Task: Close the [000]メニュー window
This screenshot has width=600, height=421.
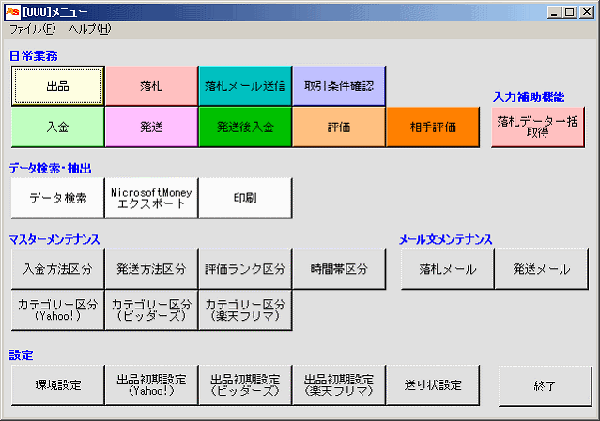Action: point(586,12)
